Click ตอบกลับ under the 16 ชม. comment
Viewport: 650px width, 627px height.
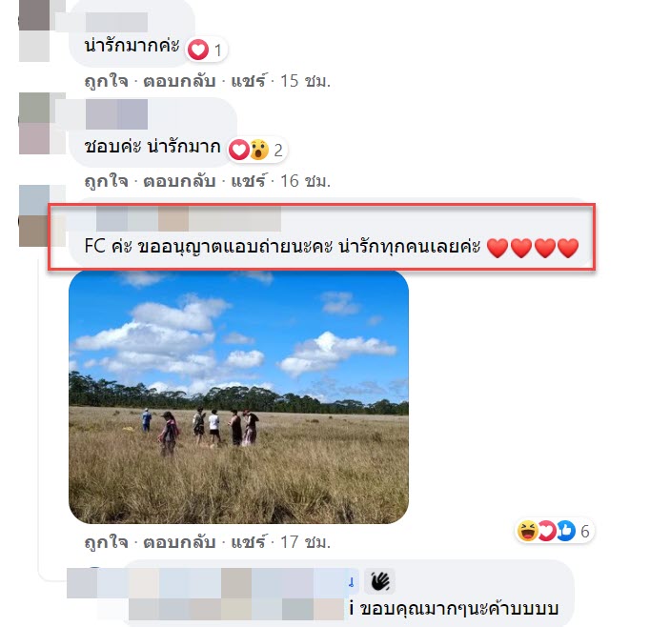179,181
